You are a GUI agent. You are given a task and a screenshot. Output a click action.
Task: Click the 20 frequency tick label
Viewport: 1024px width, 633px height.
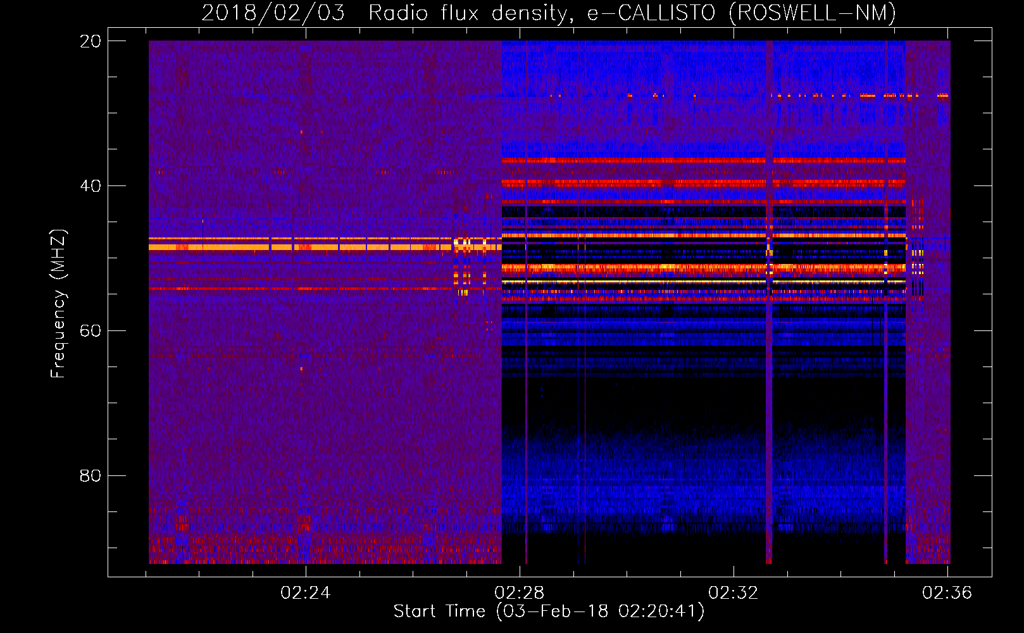click(91, 41)
